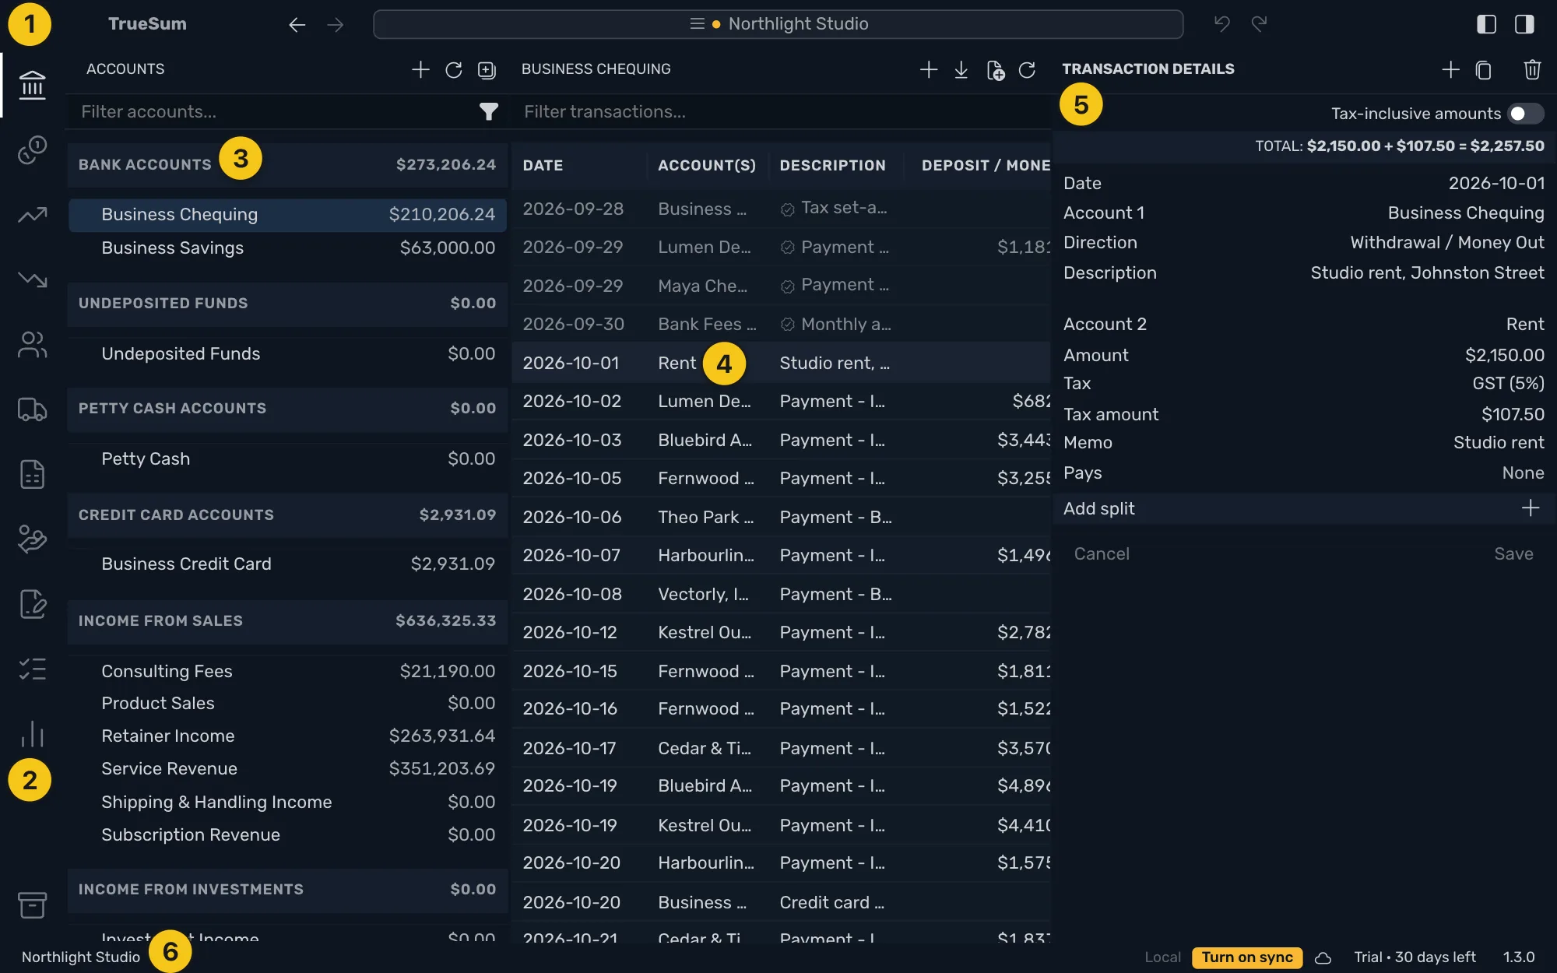Screen dimensions: 1557x973
Task: Navigate back with the left arrow
Action: point(297,25)
